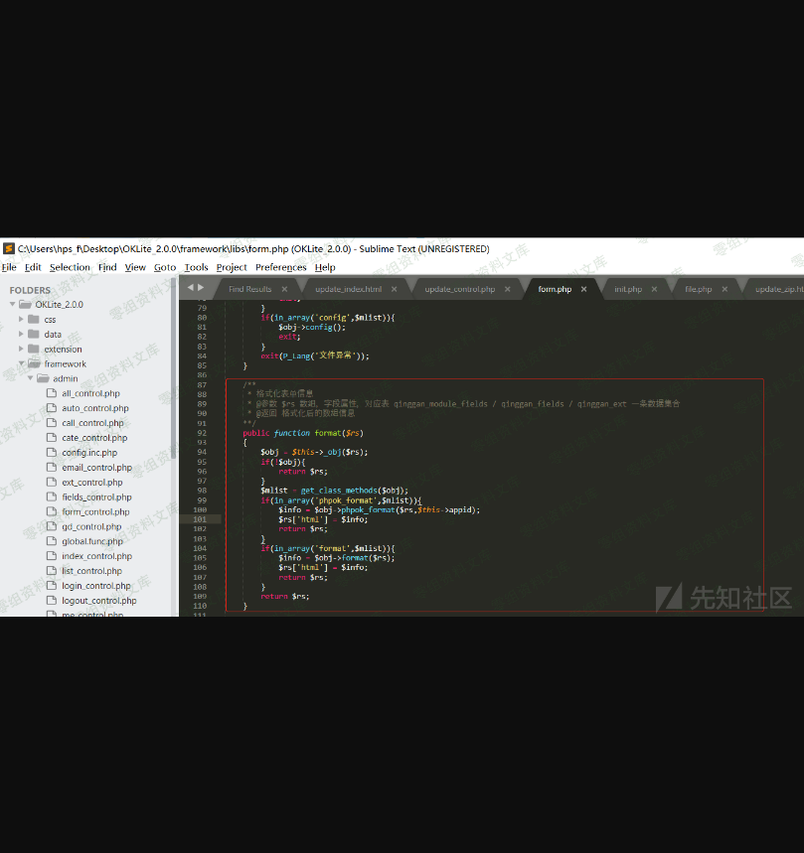Viewport: 804px width, 853px height.
Task: Collapse the OKLite_2.0.0 root folder
Action: click(x=13, y=305)
